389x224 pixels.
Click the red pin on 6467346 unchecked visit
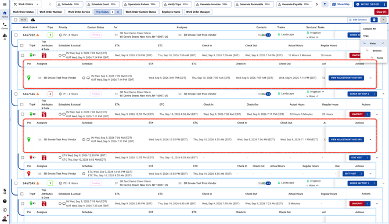pos(29,174)
